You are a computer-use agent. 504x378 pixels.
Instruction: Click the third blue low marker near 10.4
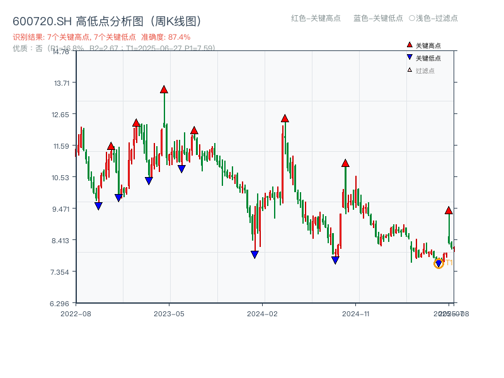(149, 181)
